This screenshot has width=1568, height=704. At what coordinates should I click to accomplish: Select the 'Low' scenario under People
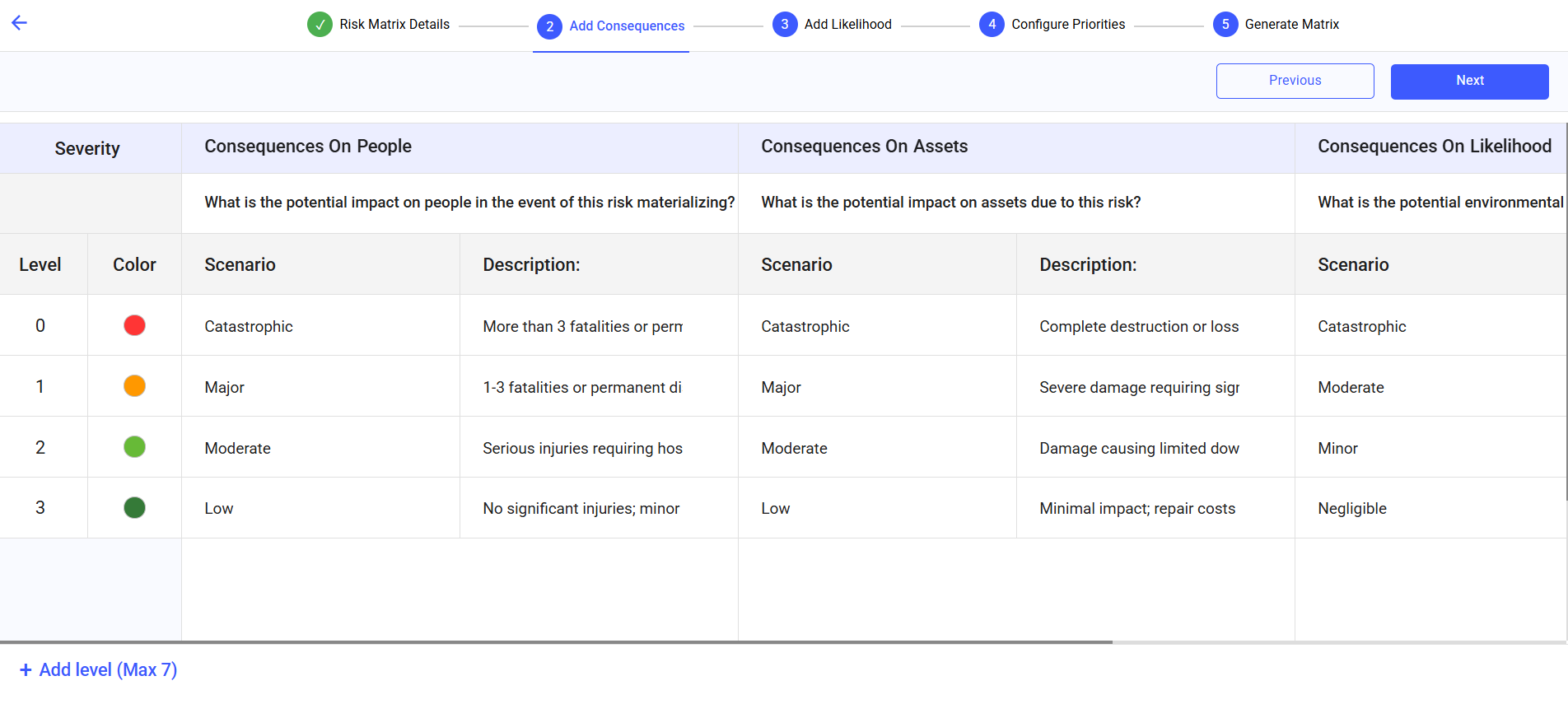219,509
